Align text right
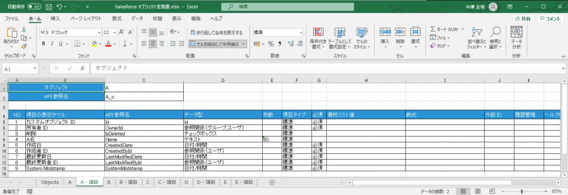The height and width of the screenshot is (195, 568). [162, 43]
